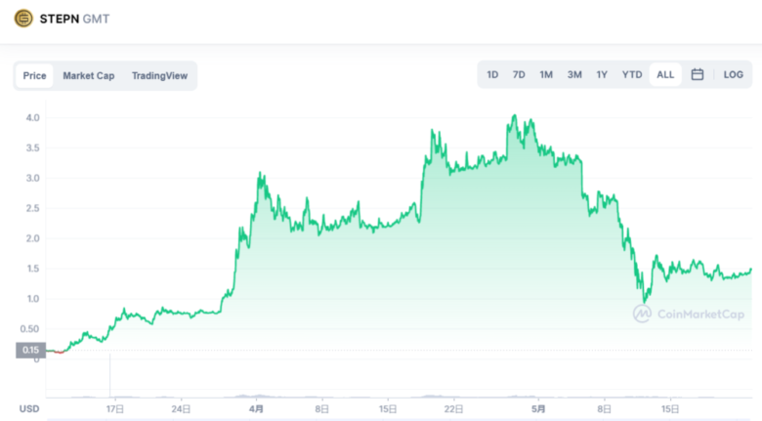Click the STEPN gold coin logo
The image size is (762, 421).
[x=23, y=19]
